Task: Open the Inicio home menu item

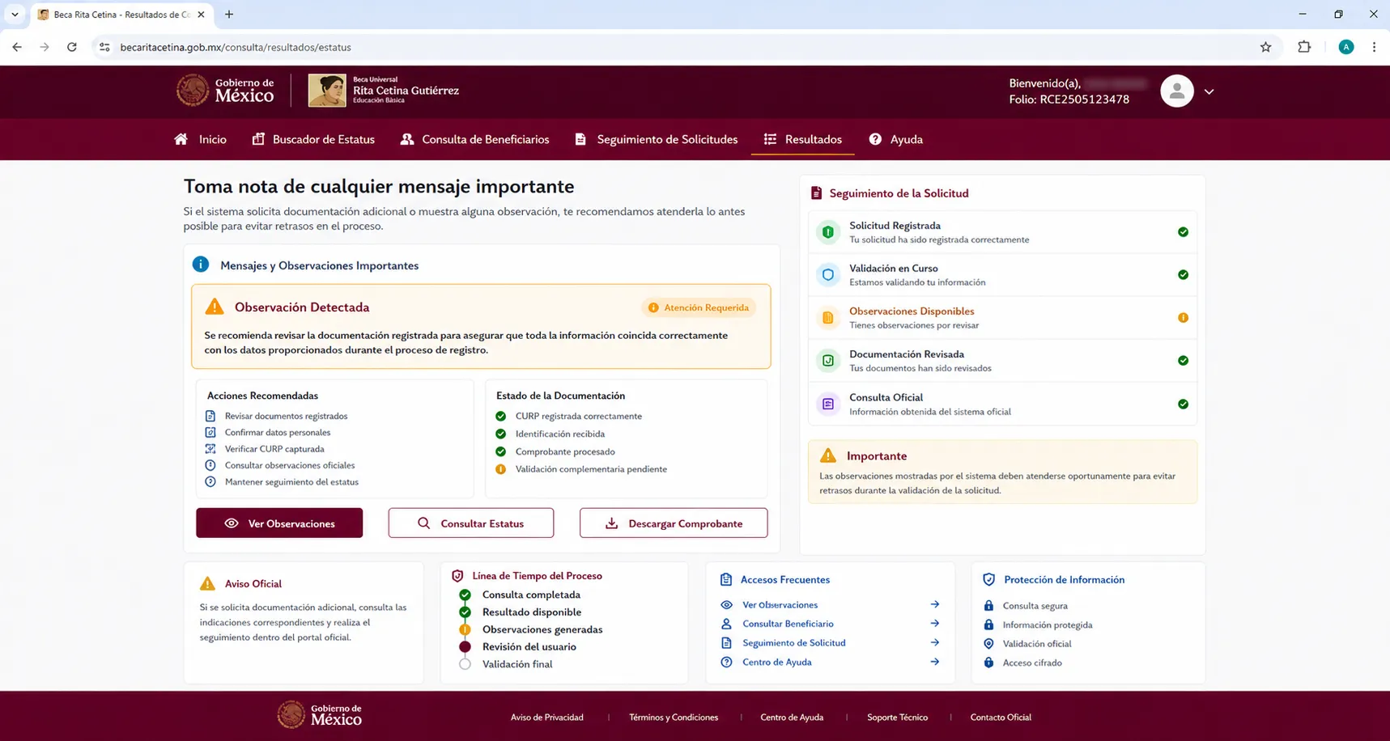Action: [200, 139]
